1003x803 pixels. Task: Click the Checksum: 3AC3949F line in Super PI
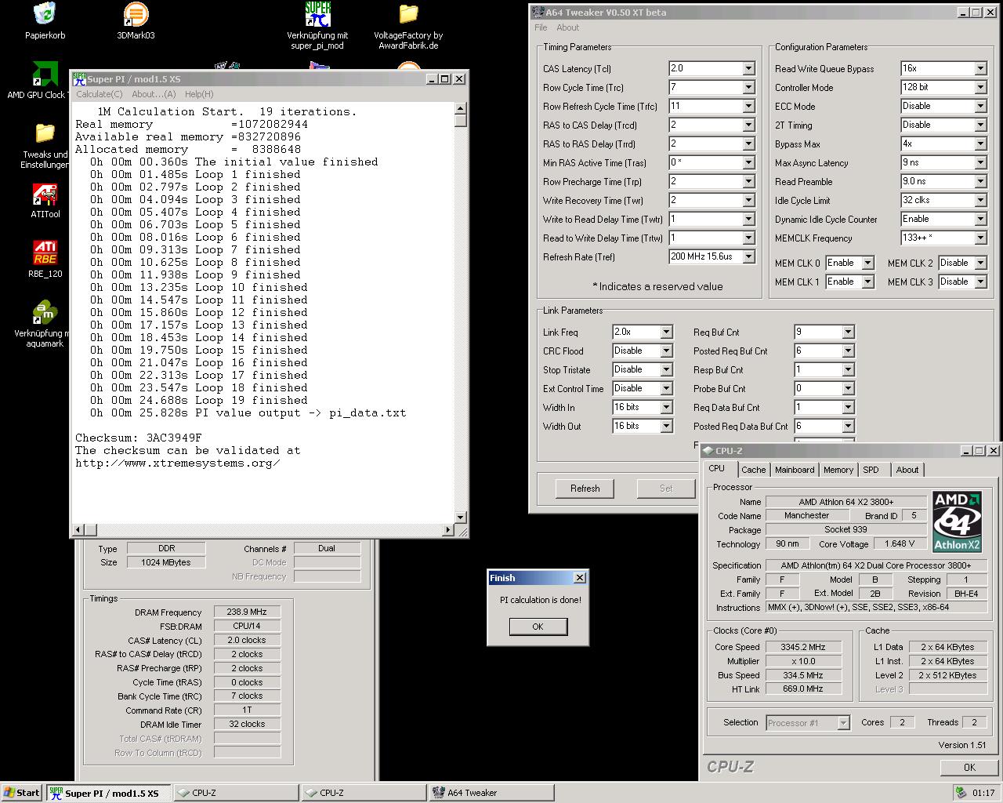coord(139,438)
